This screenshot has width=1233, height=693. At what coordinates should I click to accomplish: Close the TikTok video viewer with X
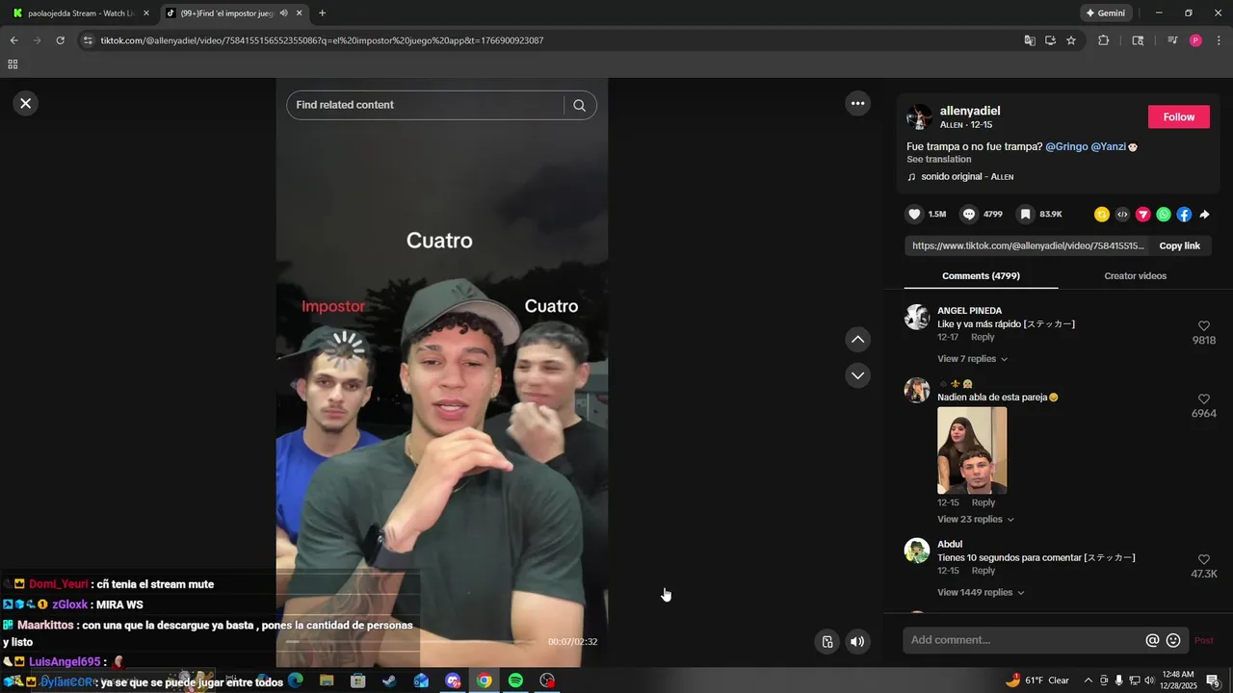click(26, 103)
